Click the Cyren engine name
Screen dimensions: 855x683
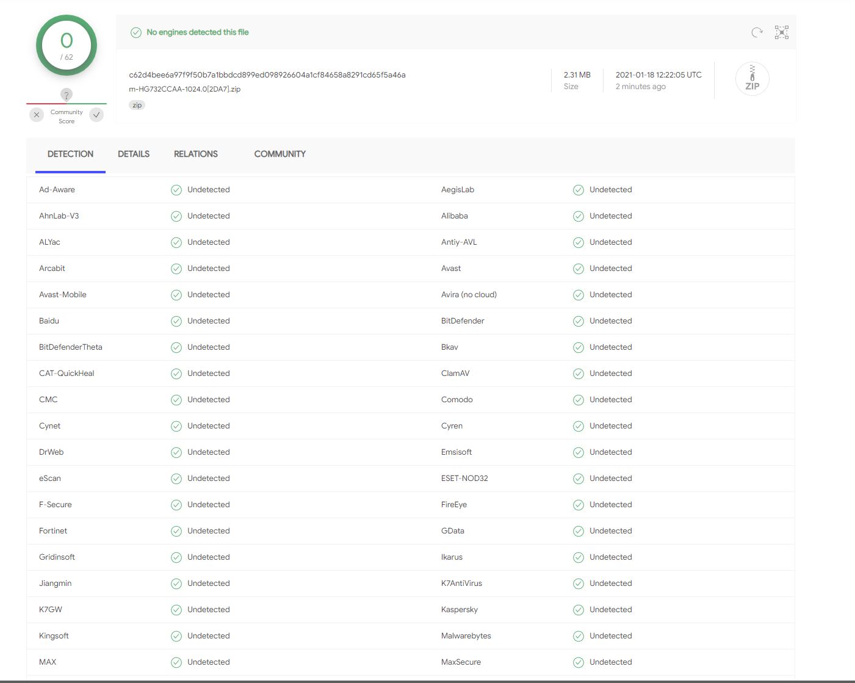click(x=452, y=426)
